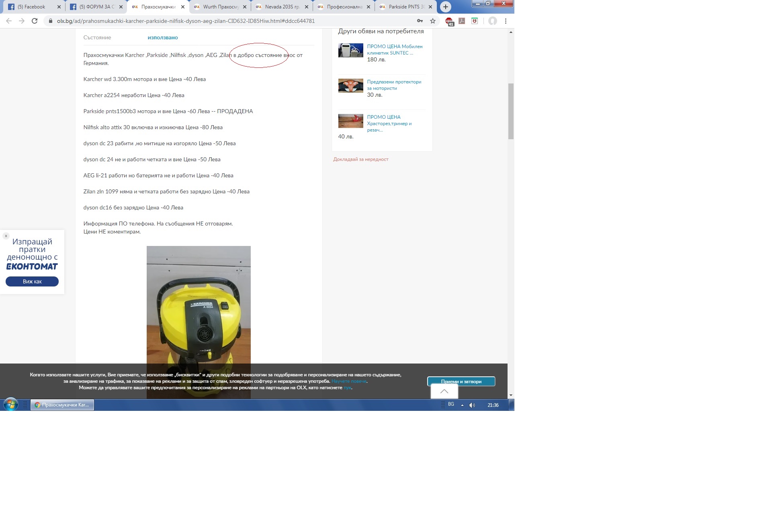Click the Adblock Plus extension icon
Viewport: 778px width, 520px height.
tap(449, 21)
